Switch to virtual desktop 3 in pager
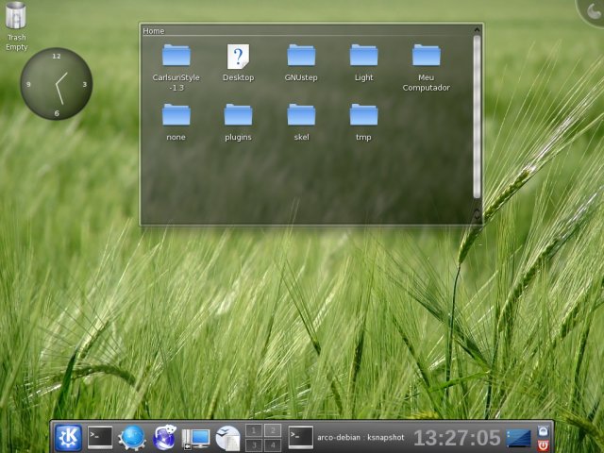 click(x=254, y=445)
